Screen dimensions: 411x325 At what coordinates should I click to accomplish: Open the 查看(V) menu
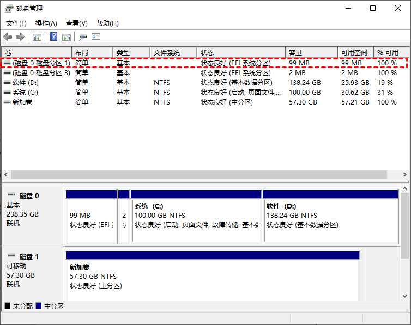click(76, 23)
